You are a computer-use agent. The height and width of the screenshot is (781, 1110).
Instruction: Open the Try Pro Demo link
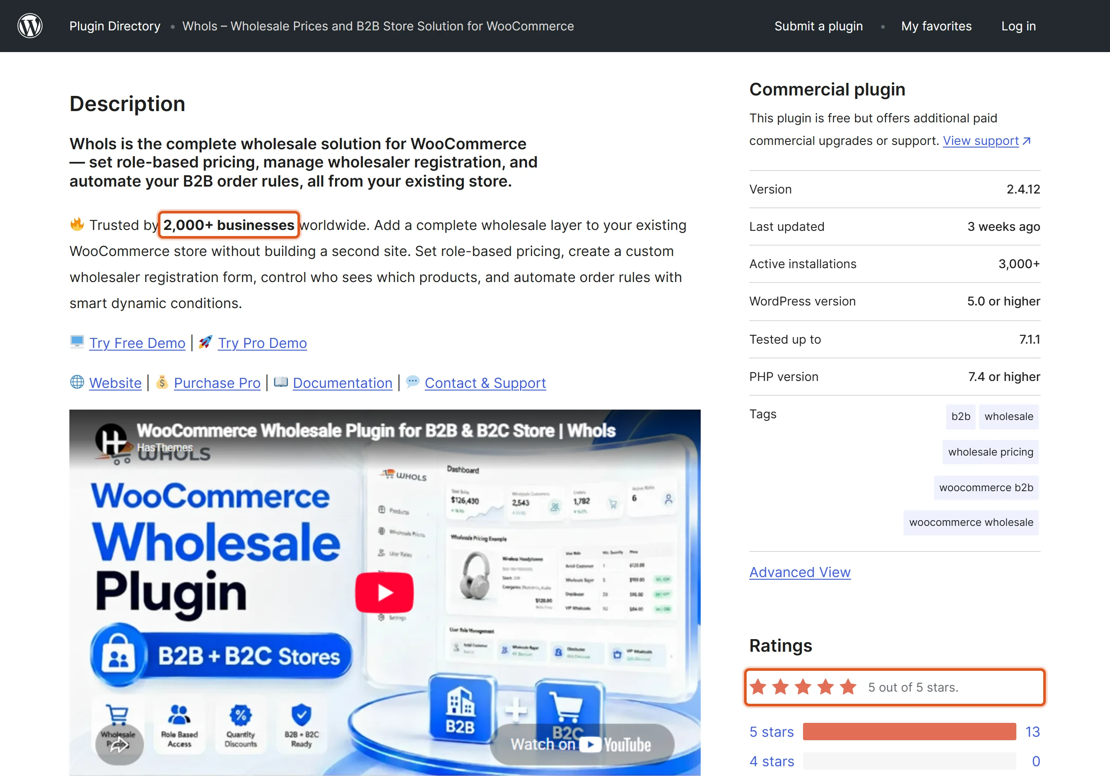point(262,343)
